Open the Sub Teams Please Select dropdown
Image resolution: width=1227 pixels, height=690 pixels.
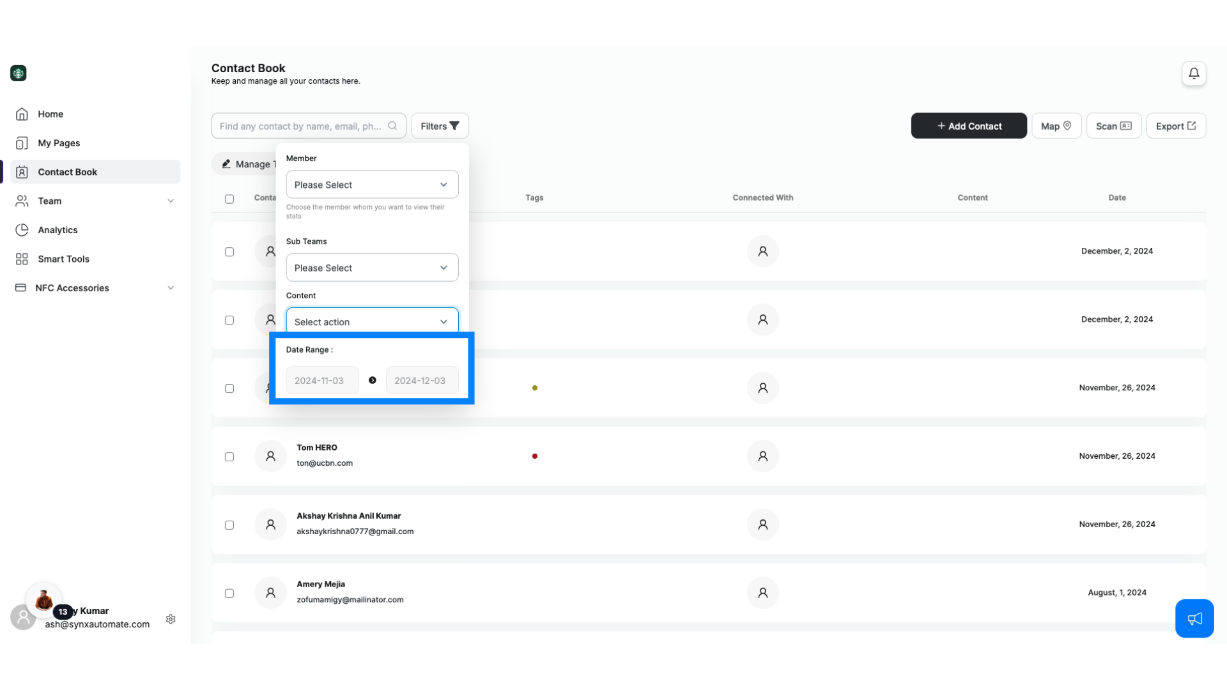[x=372, y=268]
